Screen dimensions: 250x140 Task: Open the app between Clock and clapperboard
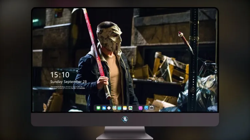click(114, 108)
